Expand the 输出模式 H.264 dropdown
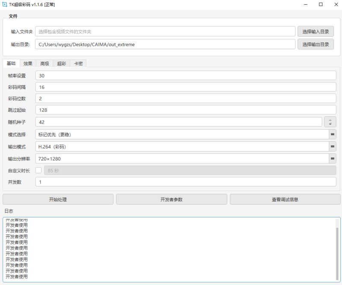The height and width of the screenshot is (285, 342). point(332,146)
